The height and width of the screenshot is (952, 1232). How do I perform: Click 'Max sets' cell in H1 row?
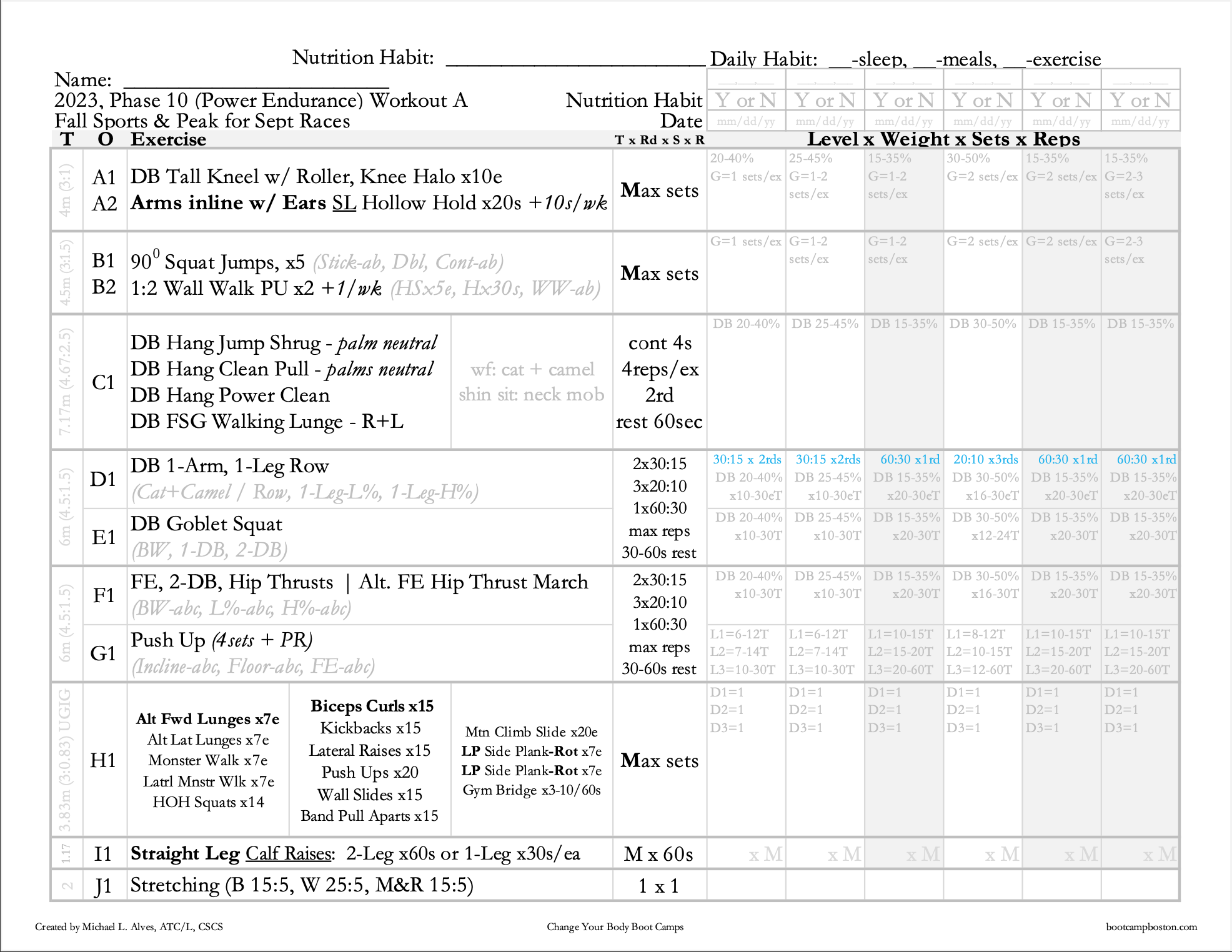(659, 761)
